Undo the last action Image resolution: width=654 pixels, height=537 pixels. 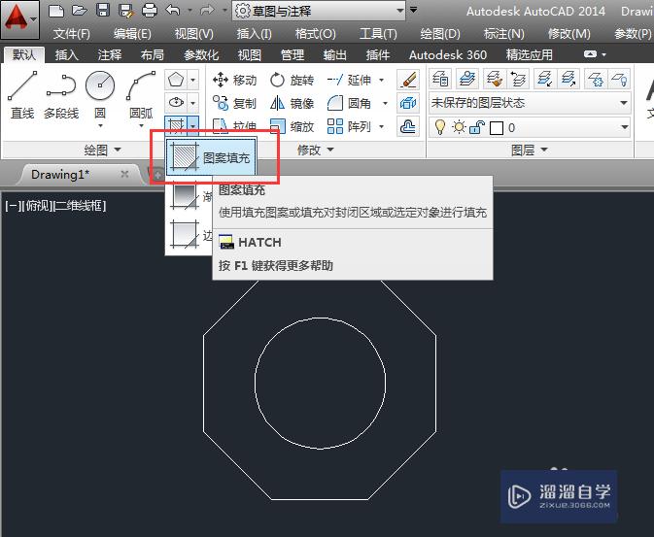pos(173,11)
